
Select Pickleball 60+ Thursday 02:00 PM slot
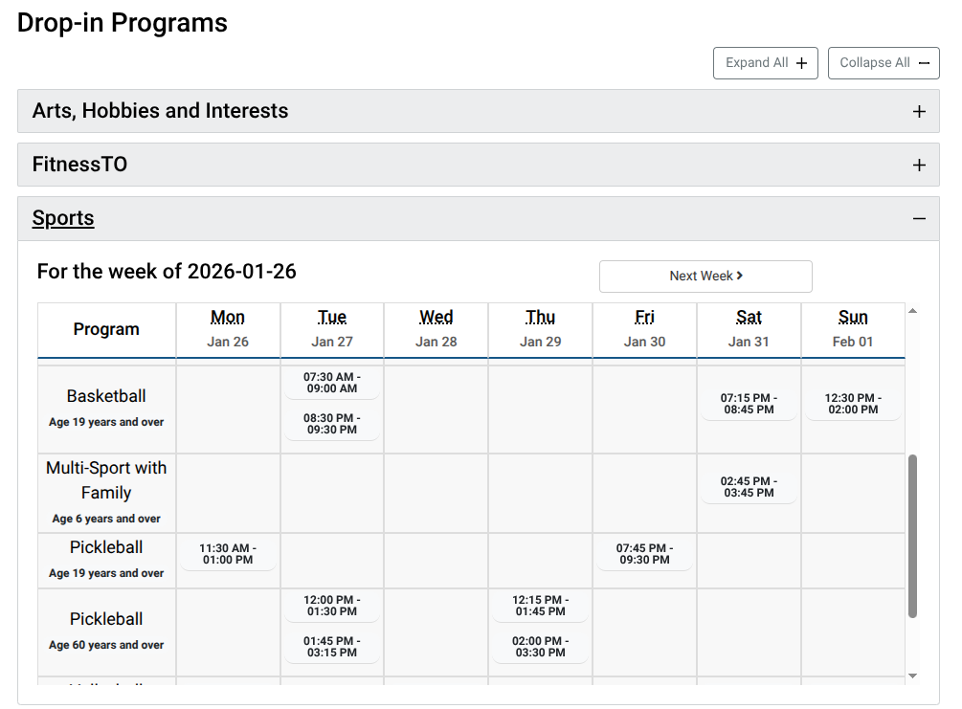click(x=540, y=647)
